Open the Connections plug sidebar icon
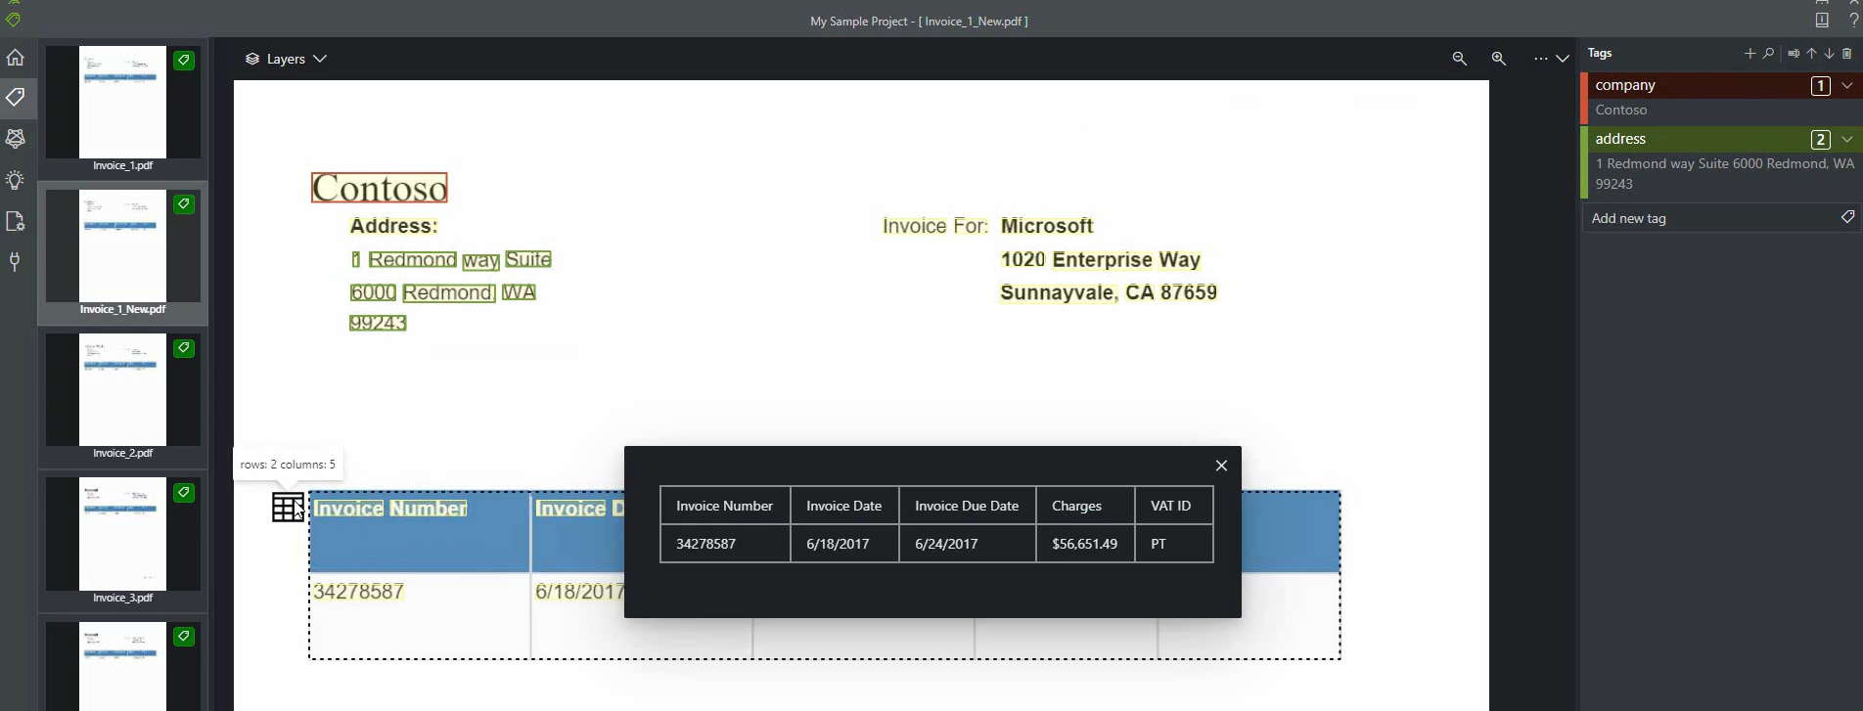The image size is (1863, 711). coord(16,261)
